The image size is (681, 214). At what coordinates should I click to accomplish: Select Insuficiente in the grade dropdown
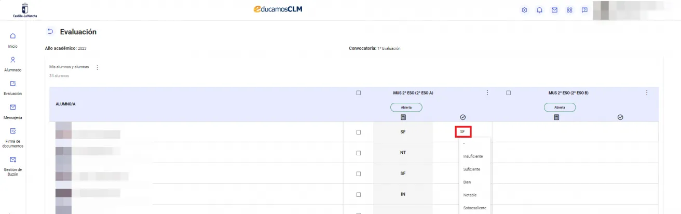pos(474,156)
